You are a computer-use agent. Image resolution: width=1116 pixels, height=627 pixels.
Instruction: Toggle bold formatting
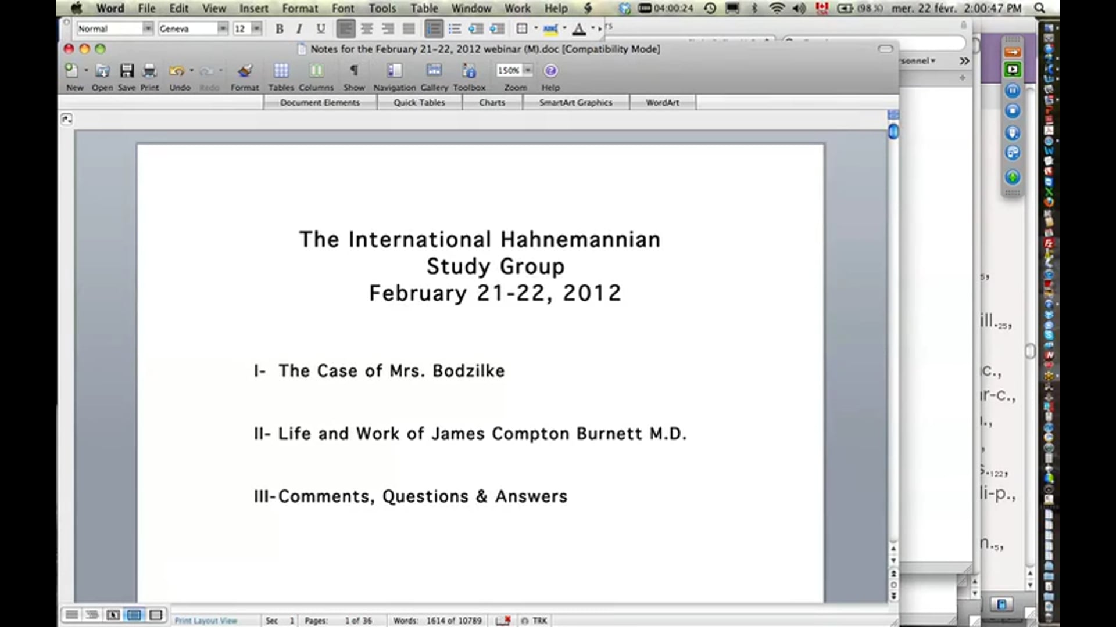tap(279, 28)
